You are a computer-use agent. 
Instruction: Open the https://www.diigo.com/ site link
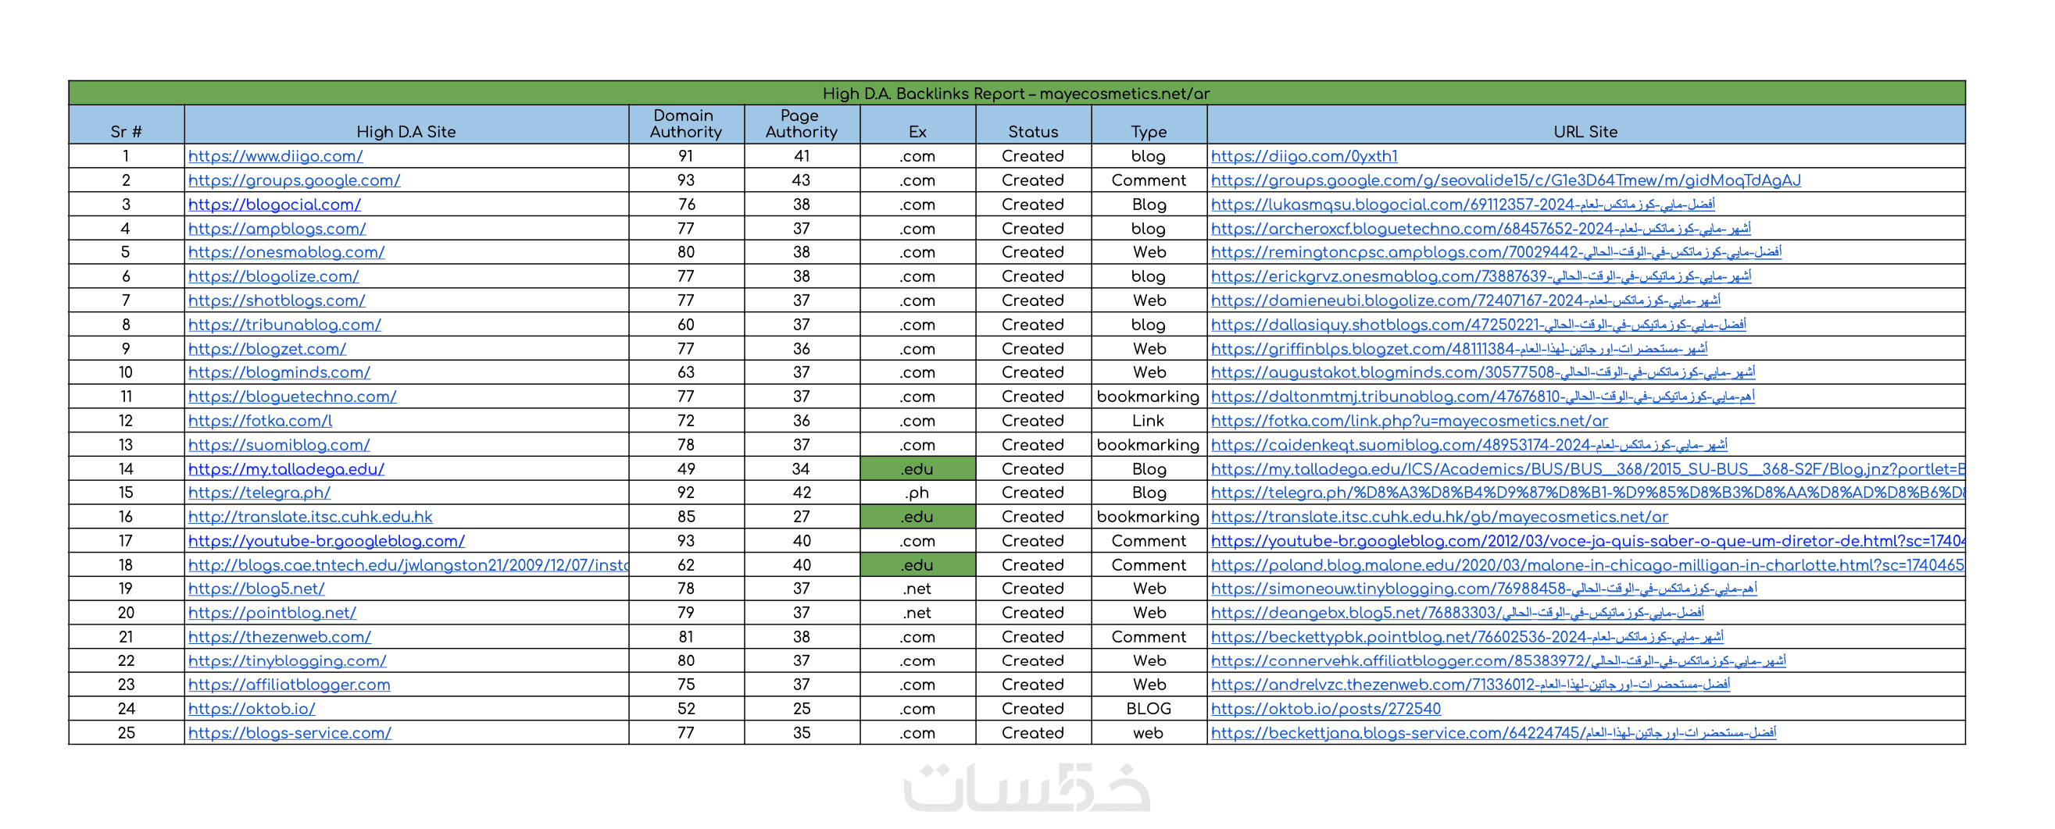275,156
